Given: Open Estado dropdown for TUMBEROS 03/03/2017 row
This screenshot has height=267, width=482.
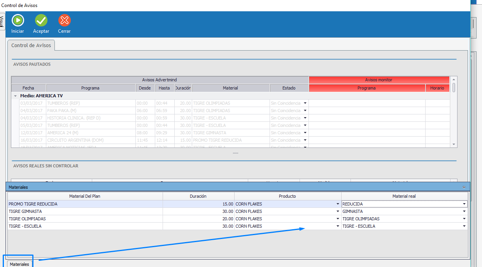Looking at the screenshot, I should point(305,103).
